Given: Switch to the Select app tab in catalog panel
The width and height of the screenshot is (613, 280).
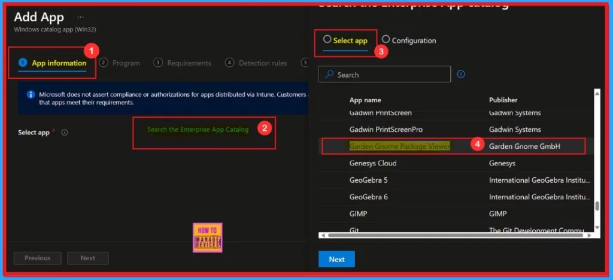Looking at the screenshot, I should coord(345,40).
